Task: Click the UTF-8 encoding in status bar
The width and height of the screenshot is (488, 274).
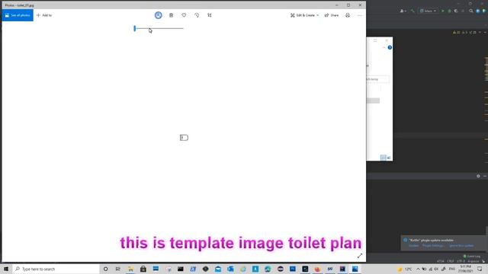Action: click(x=461, y=261)
